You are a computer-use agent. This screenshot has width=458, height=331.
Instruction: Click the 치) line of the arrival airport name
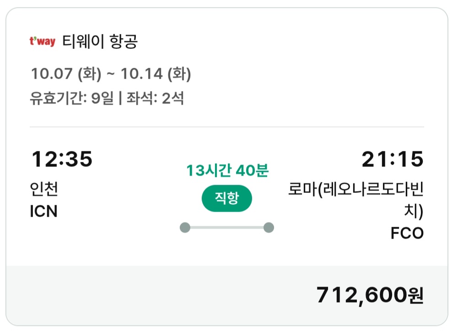coord(415,212)
